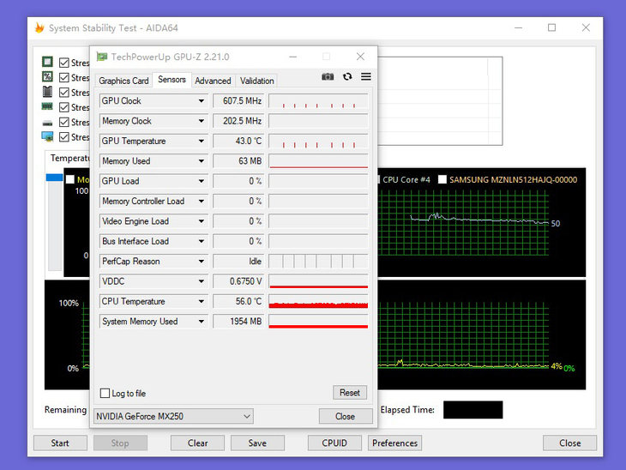Click the CPU Temperature red history graph
This screenshot has width=626, height=470.
(318, 301)
